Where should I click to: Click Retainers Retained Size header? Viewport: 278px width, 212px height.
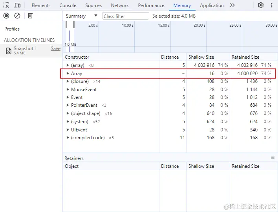pyautogui.click(x=254, y=166)
